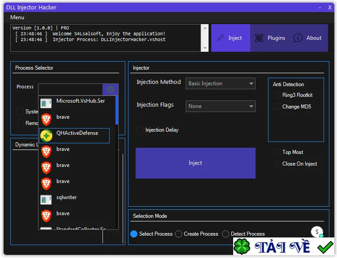Click the Plugins puzzle icon
Screen dimensions: 337x258
click(259, 38)
